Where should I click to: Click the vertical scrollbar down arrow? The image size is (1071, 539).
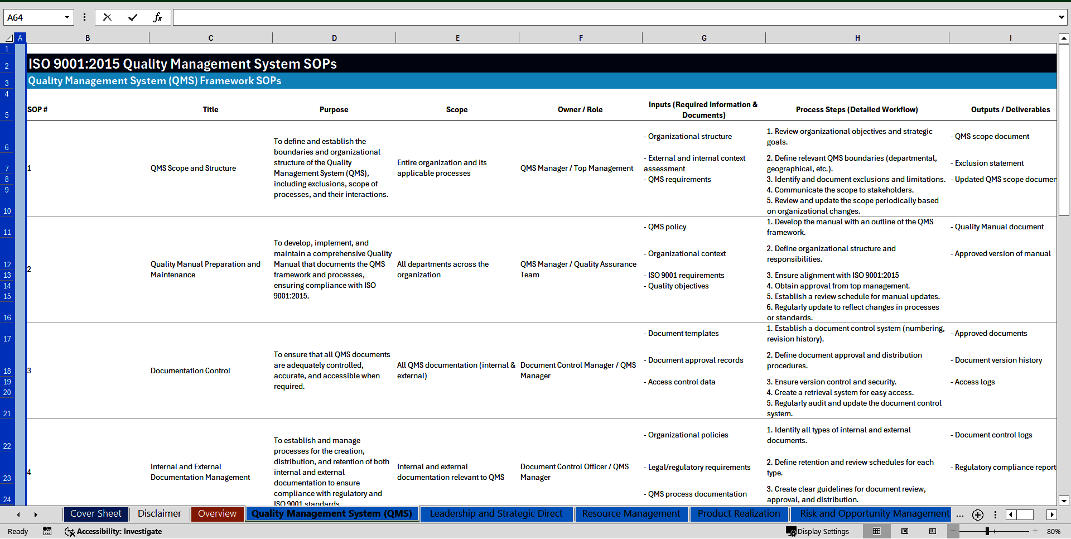tap(1064, 501)
